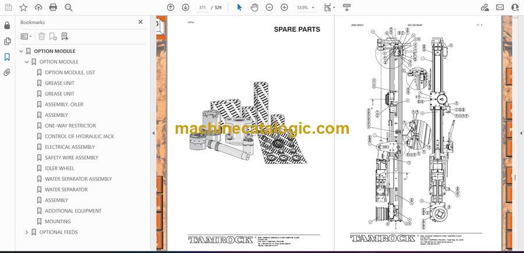
Task: Open the 53.9% zoom level dropdown
Action: tap(306, 8)
